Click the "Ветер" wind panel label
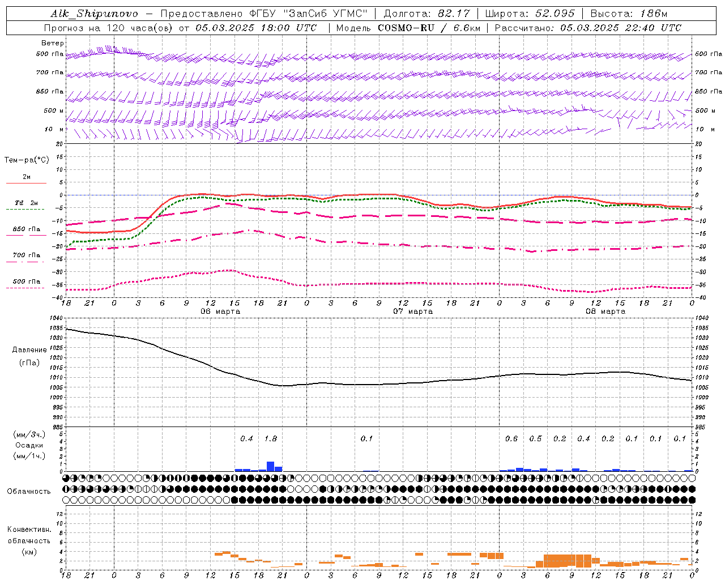This screenshot has width=725, height=580. [53, 43]
